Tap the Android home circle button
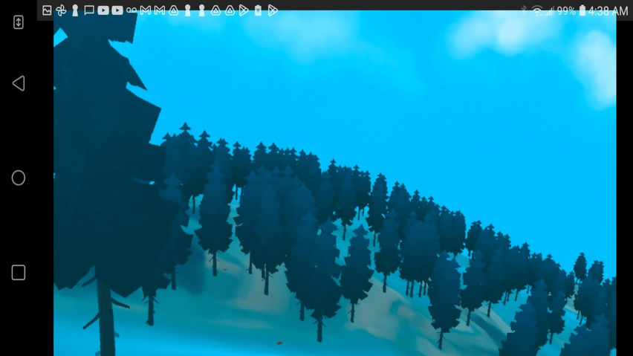633x356 pixels. coord(18,178)
